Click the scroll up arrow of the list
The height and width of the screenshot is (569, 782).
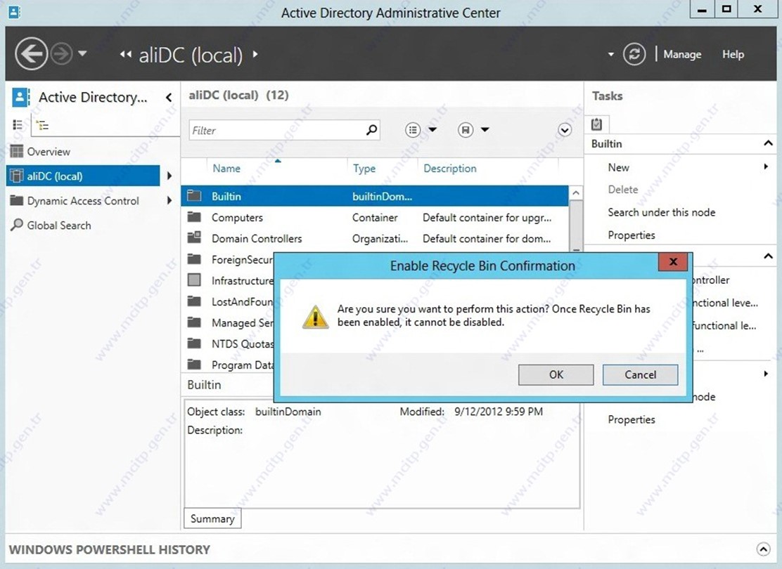coord(575,192)
